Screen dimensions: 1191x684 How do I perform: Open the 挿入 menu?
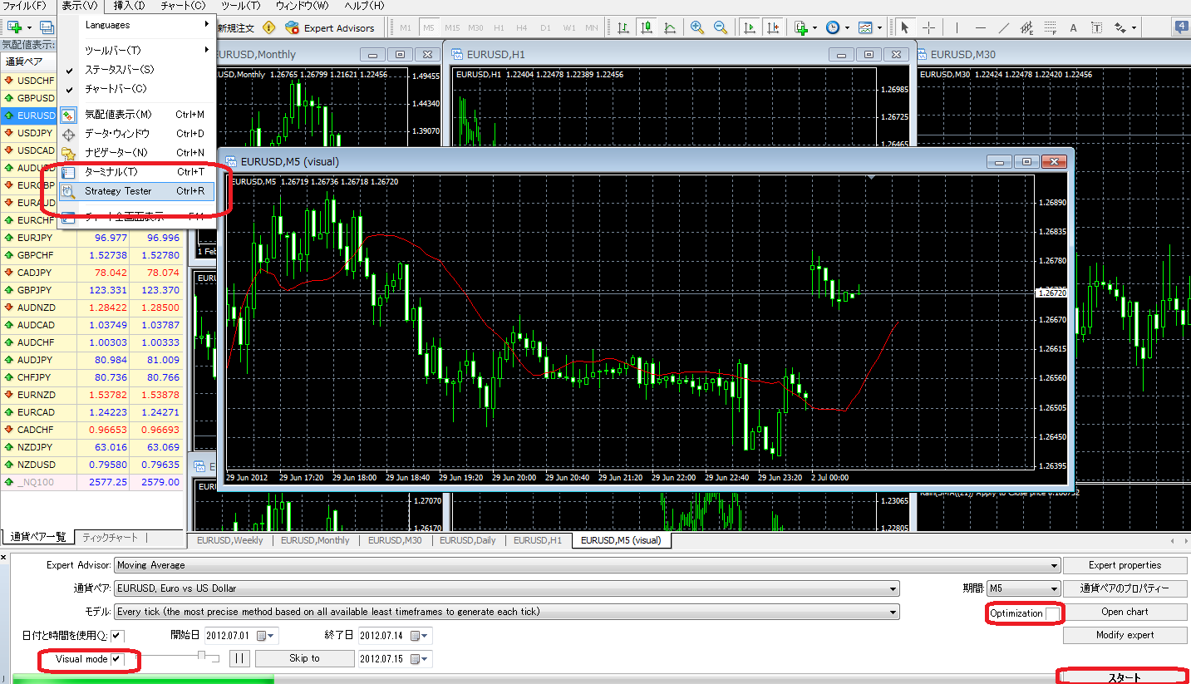128,6
